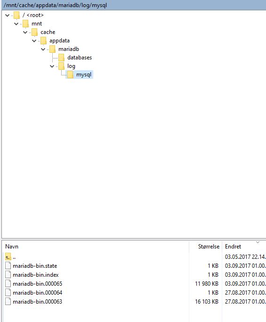Click the mariadb-bin.state file icon

tap(8, 266)
